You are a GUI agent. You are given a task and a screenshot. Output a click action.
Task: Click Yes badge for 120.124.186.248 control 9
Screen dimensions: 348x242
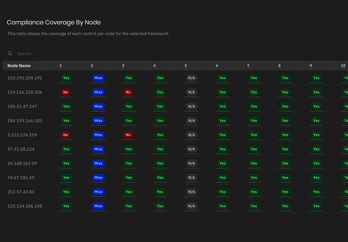pos(316,206)
